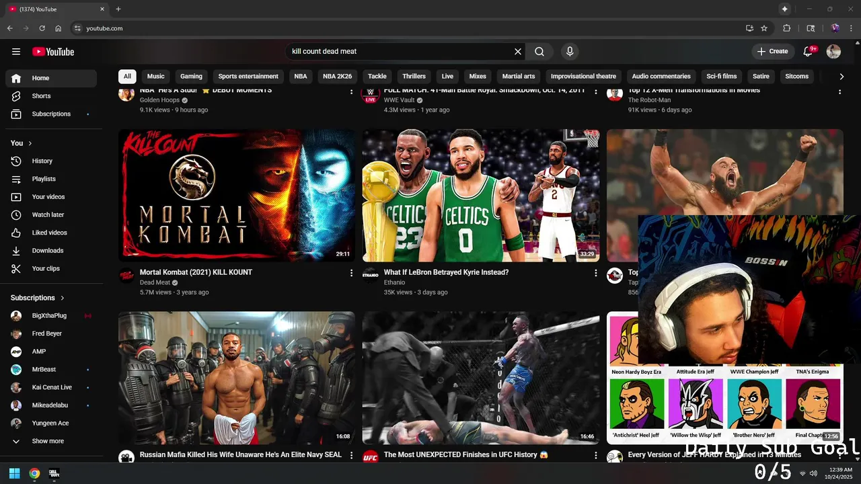The image size is (861, 484).
Task: Open the notifications bell
Action: (809, 52)
